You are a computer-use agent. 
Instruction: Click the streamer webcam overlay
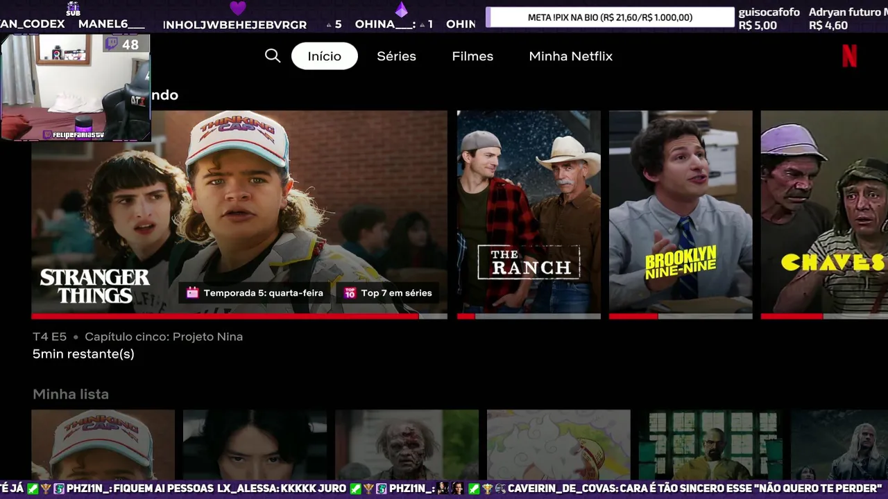click(x=76, y=88)
